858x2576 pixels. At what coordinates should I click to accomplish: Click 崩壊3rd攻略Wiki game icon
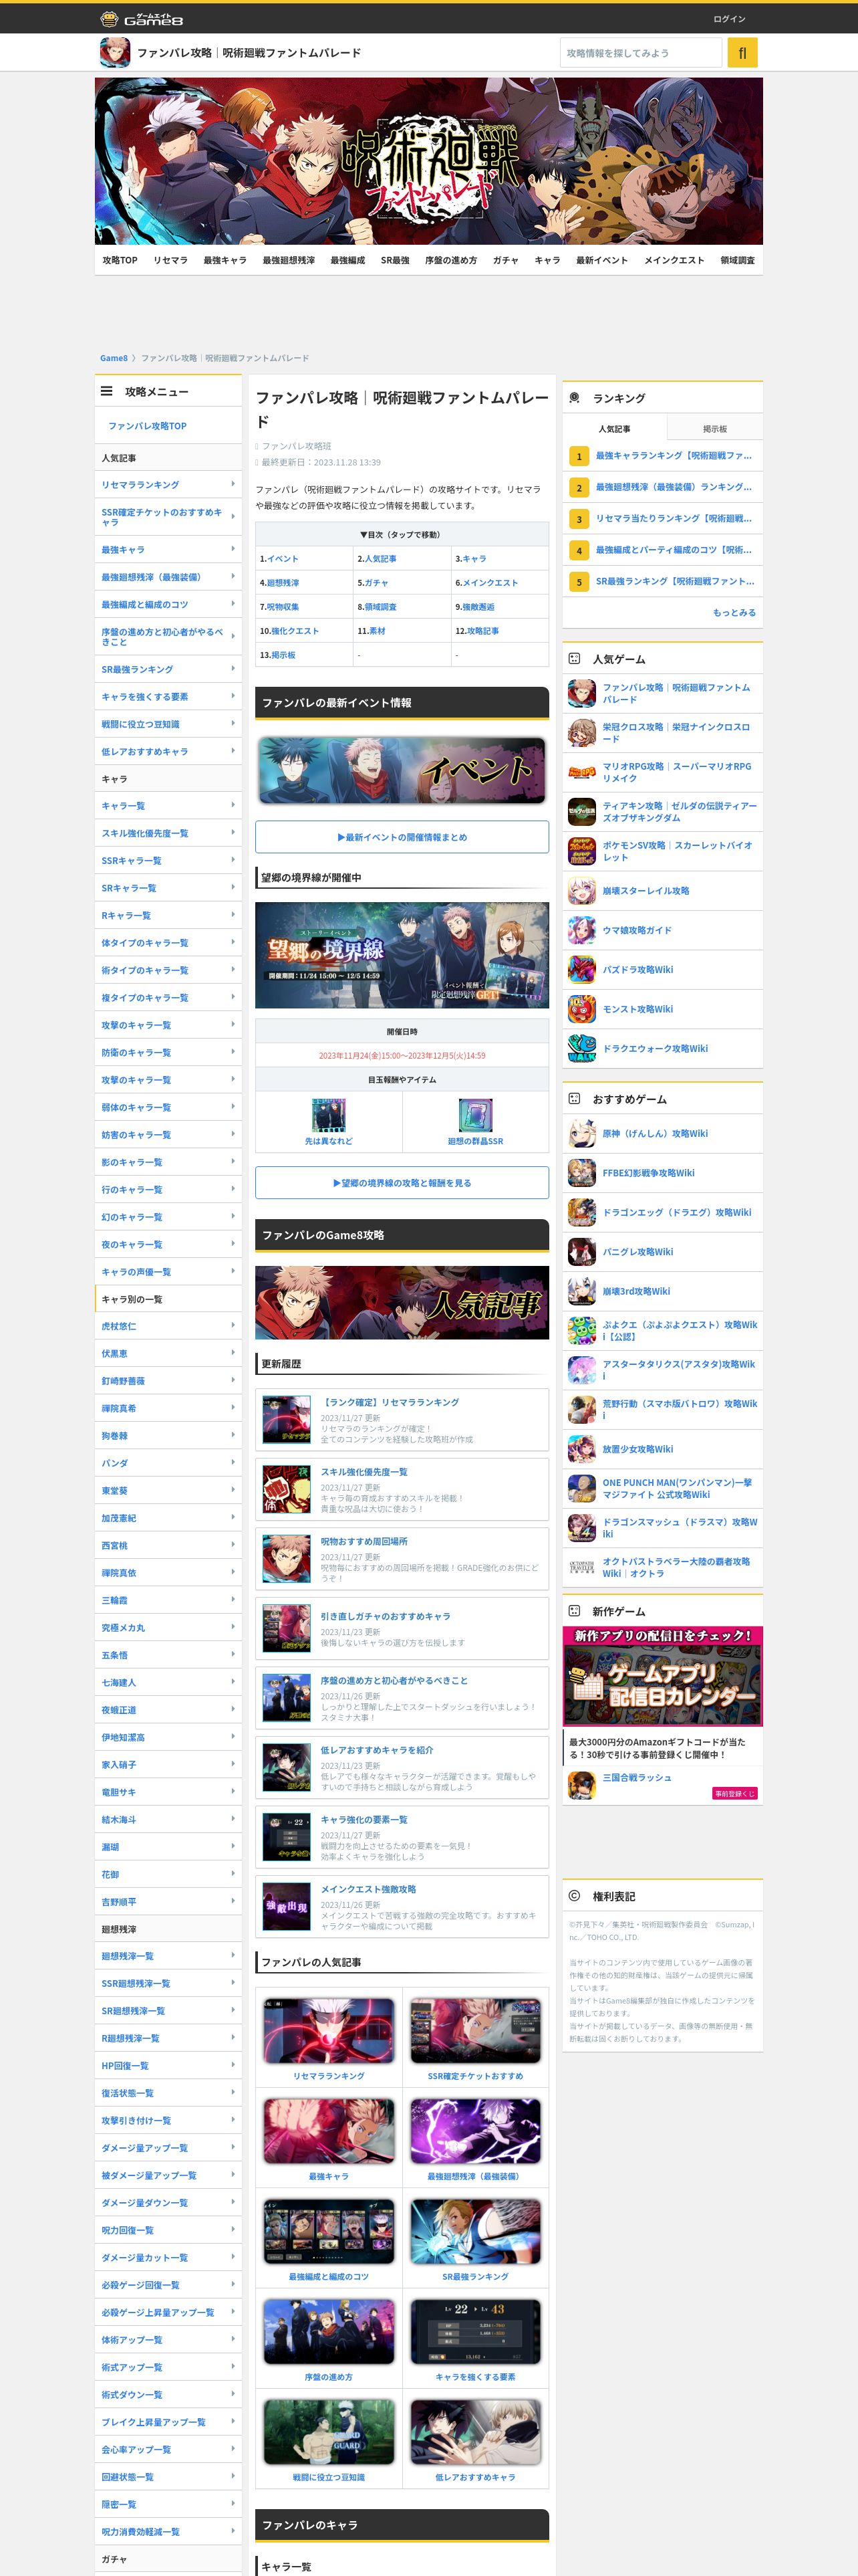click(x=581, y=1291)
